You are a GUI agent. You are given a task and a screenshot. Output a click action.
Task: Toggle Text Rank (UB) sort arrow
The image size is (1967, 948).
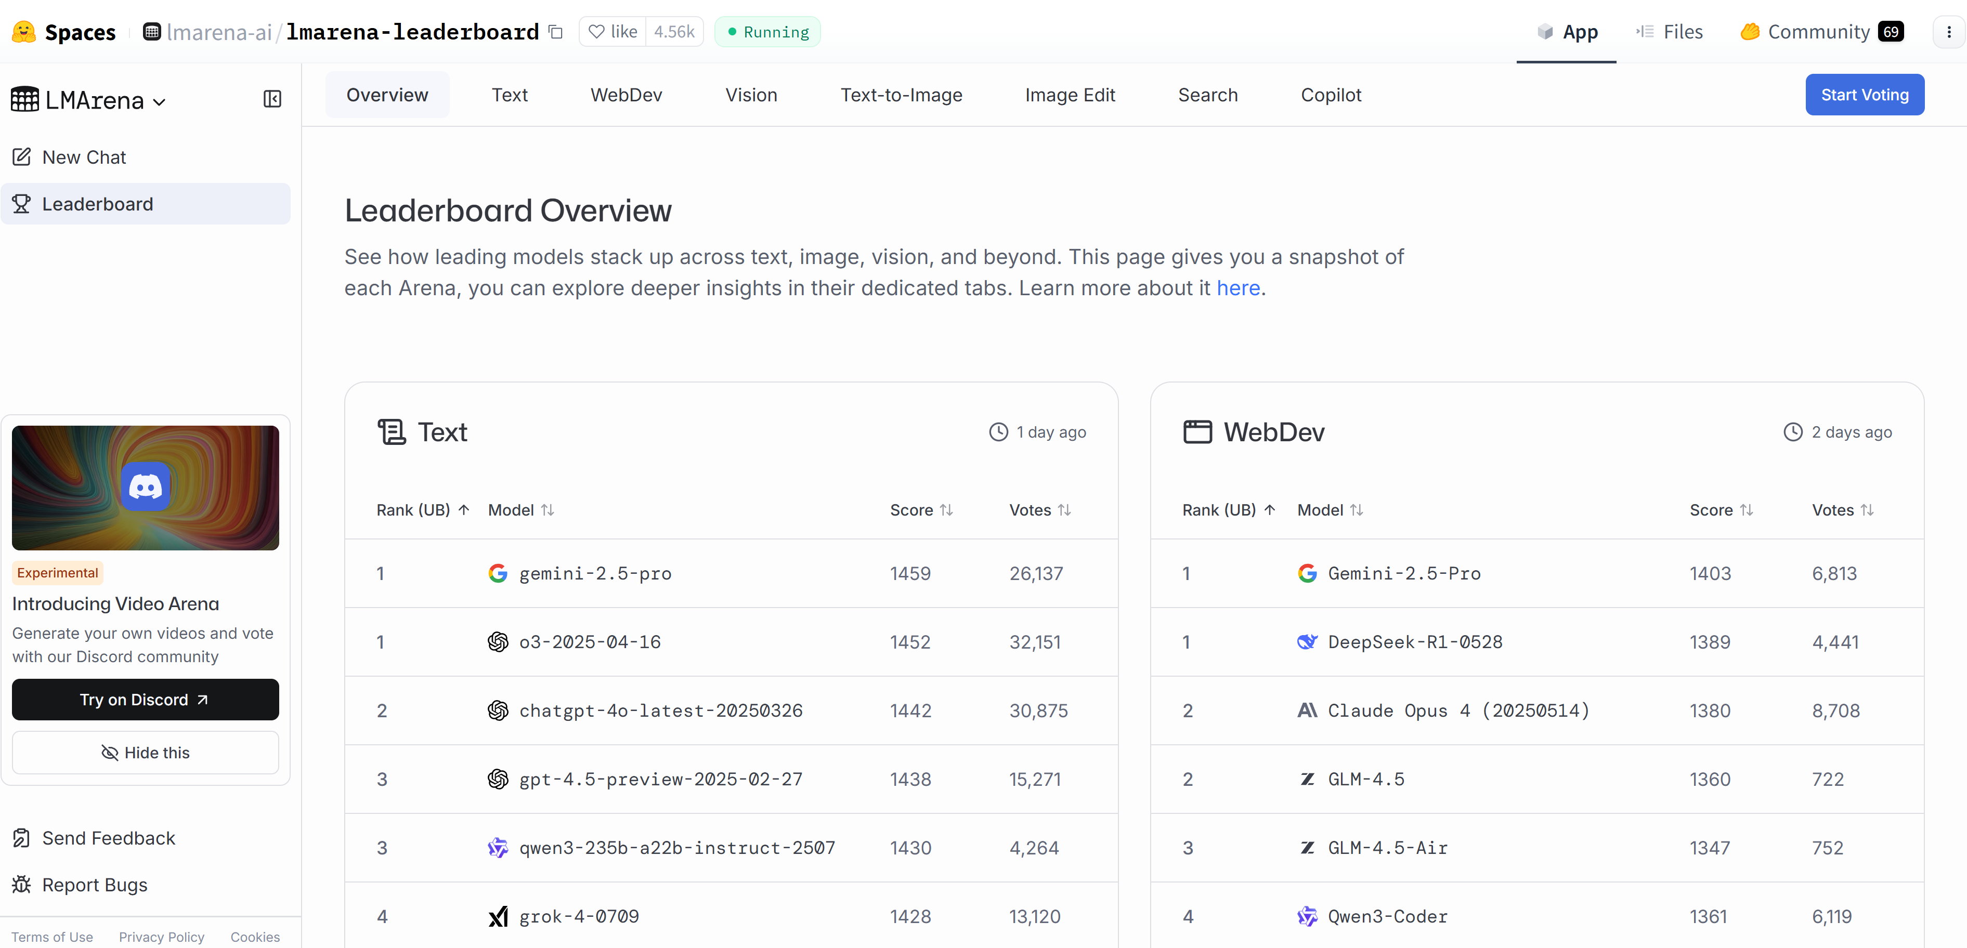click(463, 510)
